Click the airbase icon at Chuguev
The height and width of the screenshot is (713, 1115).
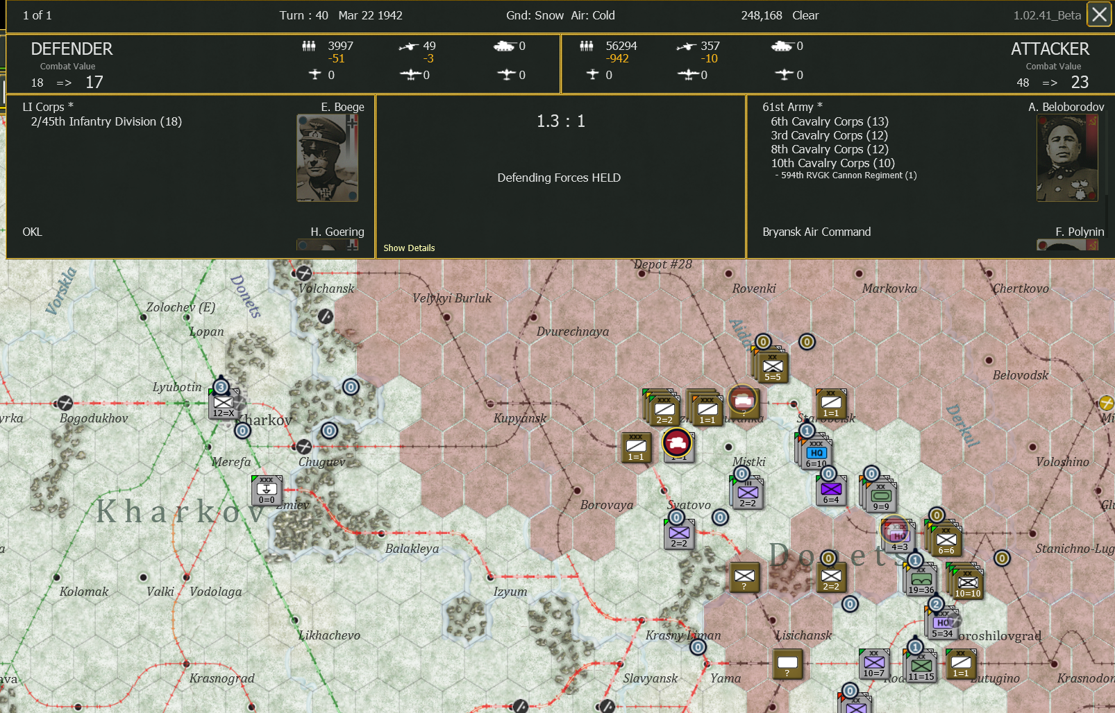coord(303,446)
